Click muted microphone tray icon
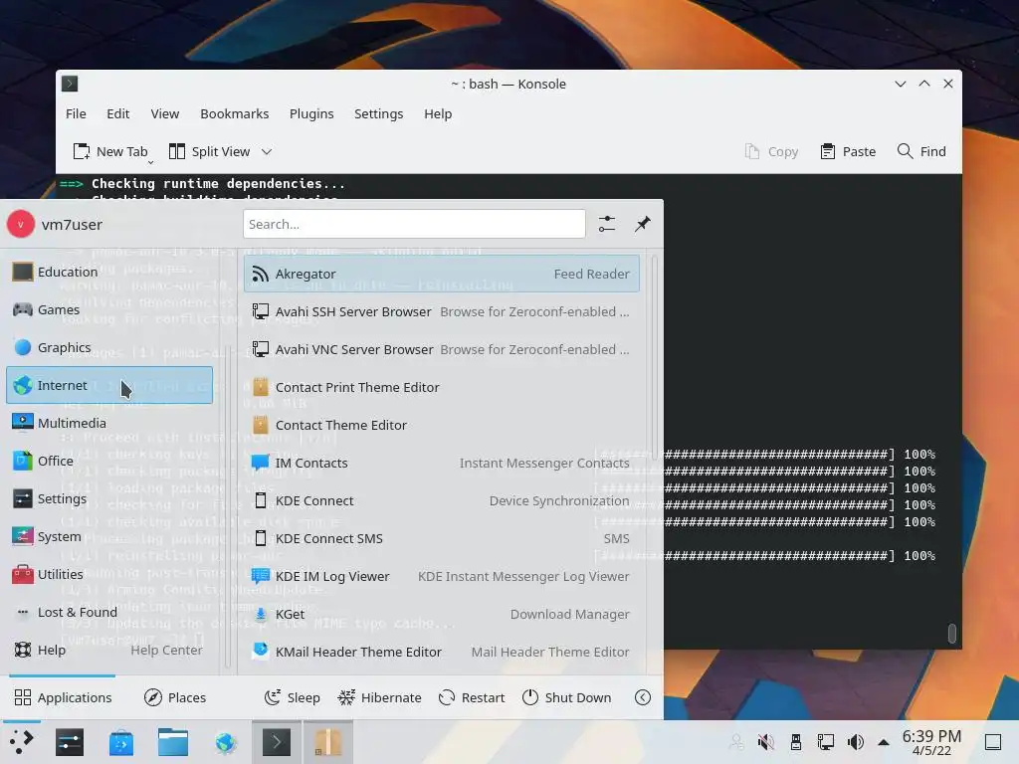Image resolution: width=1019 pixels, height=764 pixels. pos(766,742)
